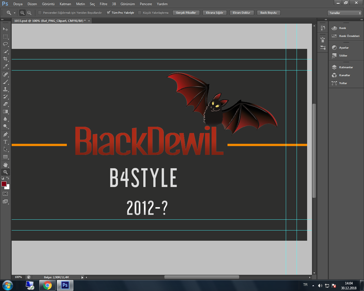Click the Ekrana Sığdır button
Viewport: 364px width, 291px height.
coord(214,13)
